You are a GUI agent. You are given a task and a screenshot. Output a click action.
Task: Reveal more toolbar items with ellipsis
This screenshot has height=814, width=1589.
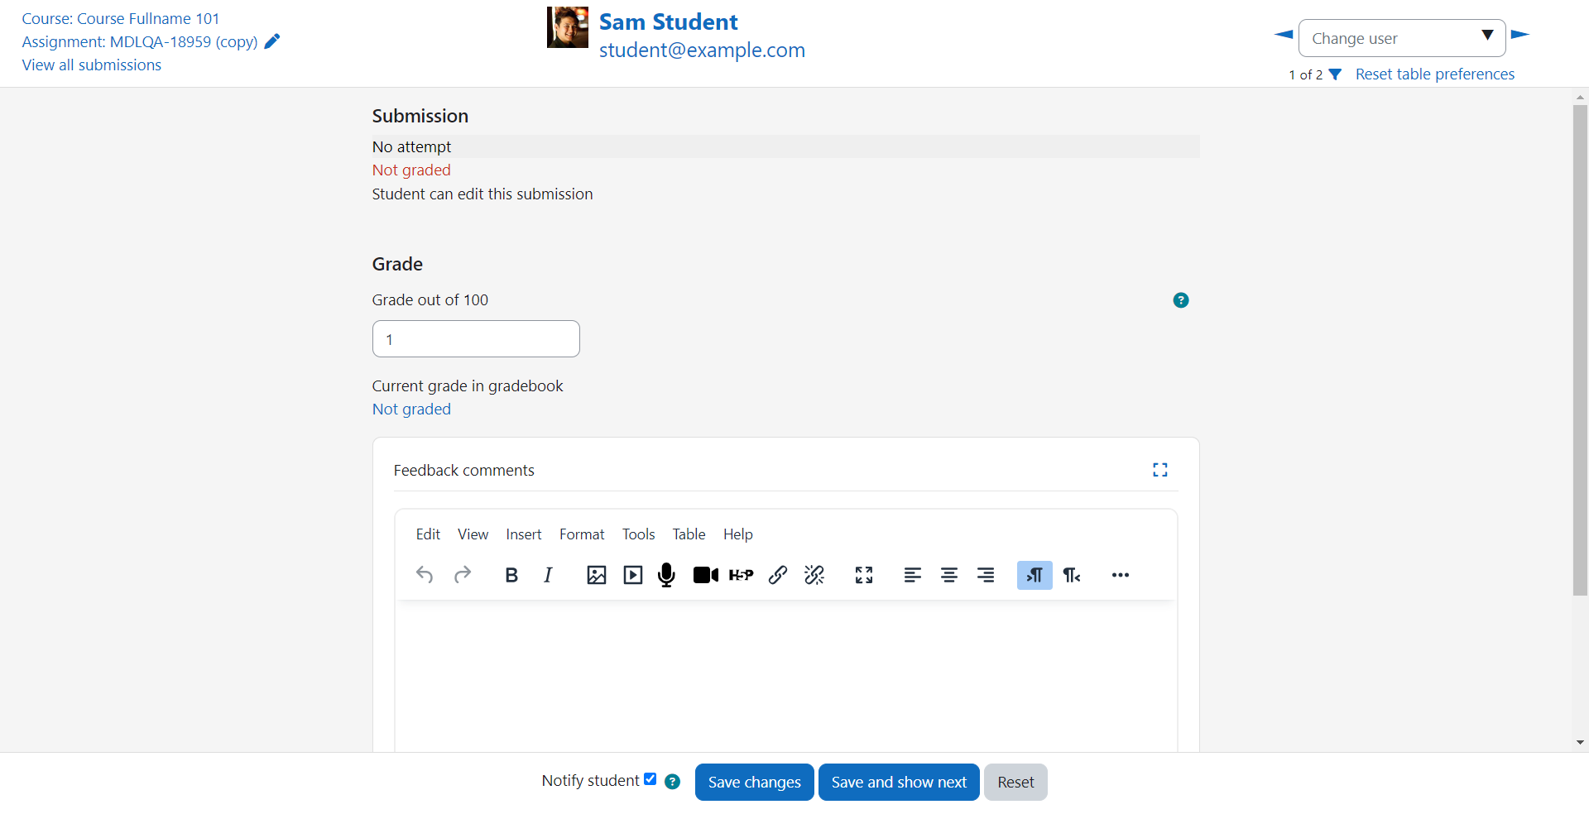[1121, 575]
